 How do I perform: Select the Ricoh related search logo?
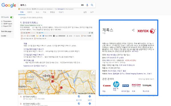136,85
